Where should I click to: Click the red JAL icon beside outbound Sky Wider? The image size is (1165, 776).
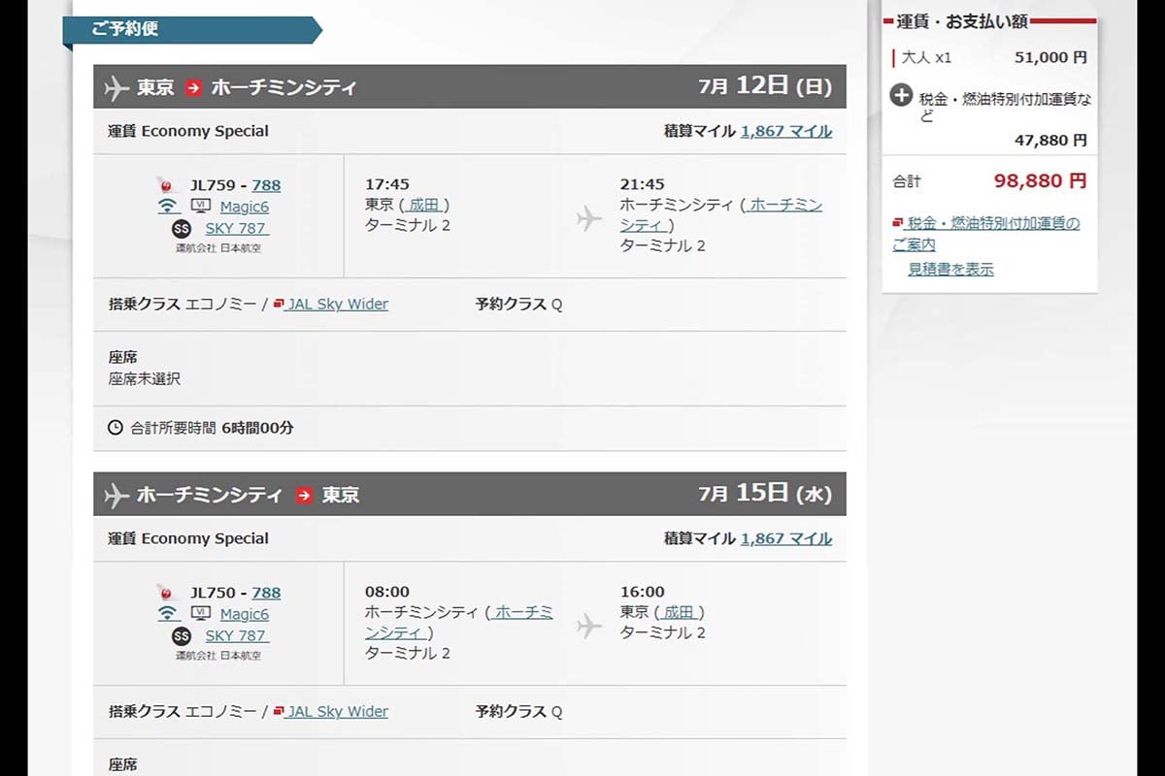[x=279, y=304]
